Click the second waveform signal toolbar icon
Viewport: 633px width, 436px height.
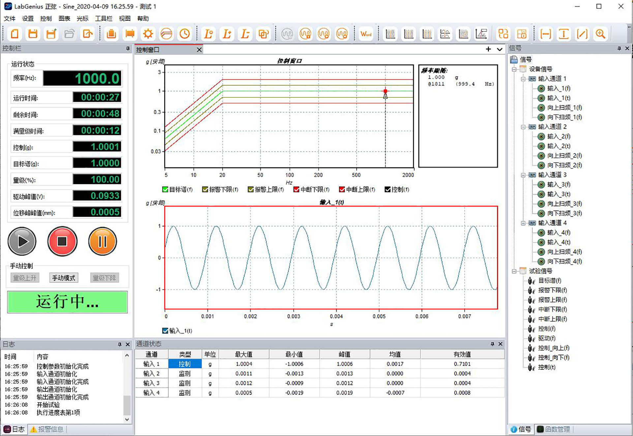click(x=305, y=34)
